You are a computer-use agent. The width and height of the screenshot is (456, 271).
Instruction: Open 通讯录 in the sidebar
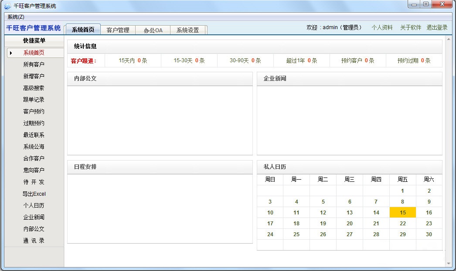(x=34, y=241)
